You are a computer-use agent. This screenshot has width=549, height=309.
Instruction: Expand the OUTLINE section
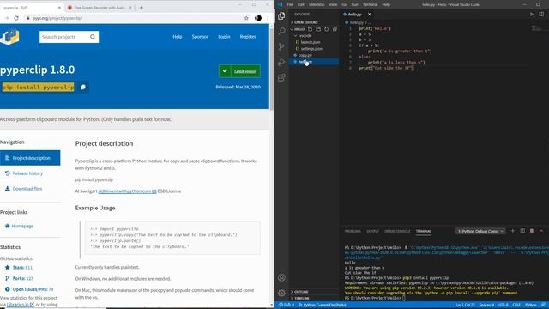[313, 292]
